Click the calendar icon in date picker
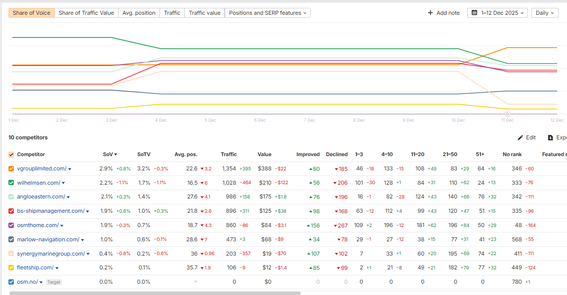The width and height of the screenshot is (567, 295). [x=474, y=13]
